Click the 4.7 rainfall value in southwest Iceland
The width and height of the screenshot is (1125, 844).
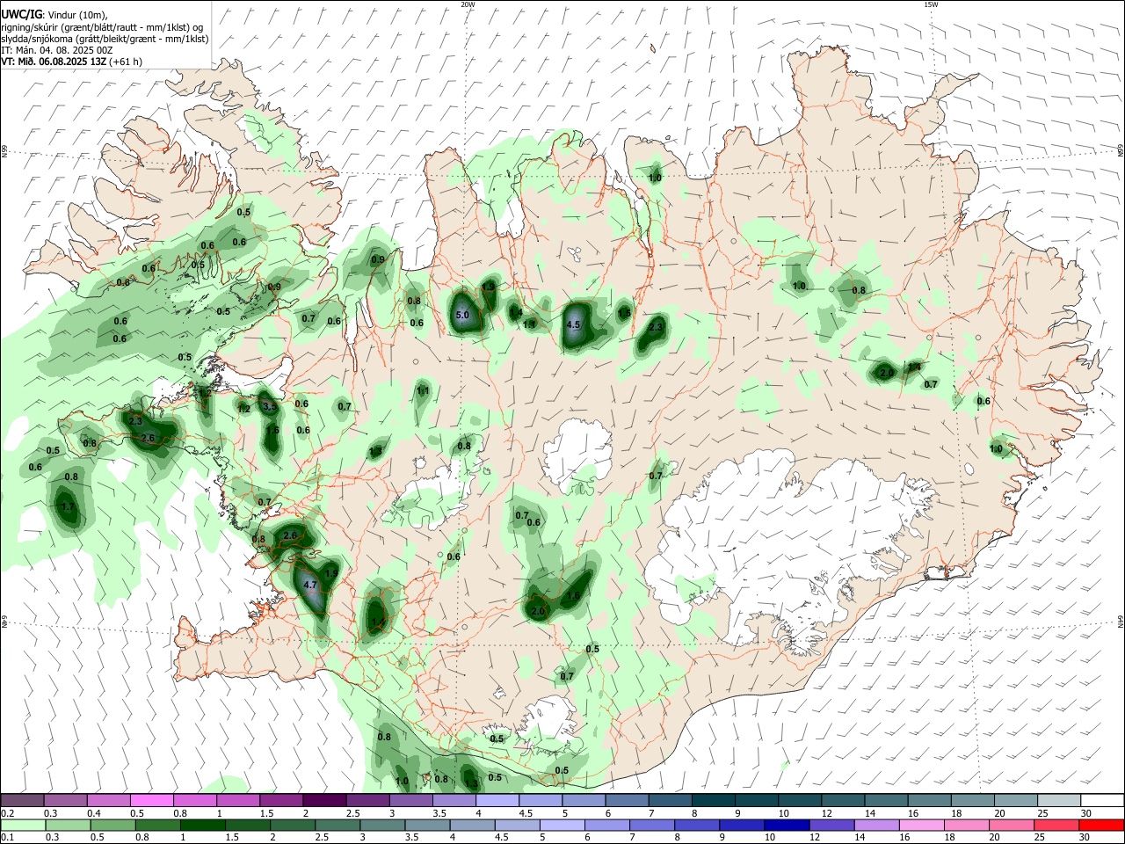pos(309,585)
